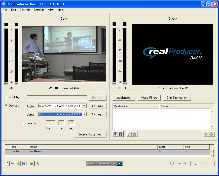Click the Audiences button
Image resolution: width=219 pixels, height=176 pixels.
point(124,98)
